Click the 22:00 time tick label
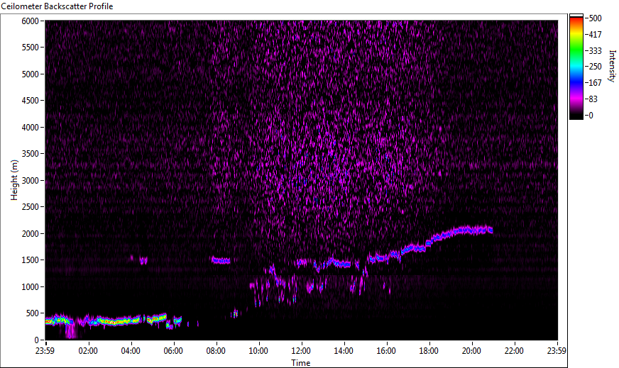This screenshot has height=368, width=619. (515, 351)
